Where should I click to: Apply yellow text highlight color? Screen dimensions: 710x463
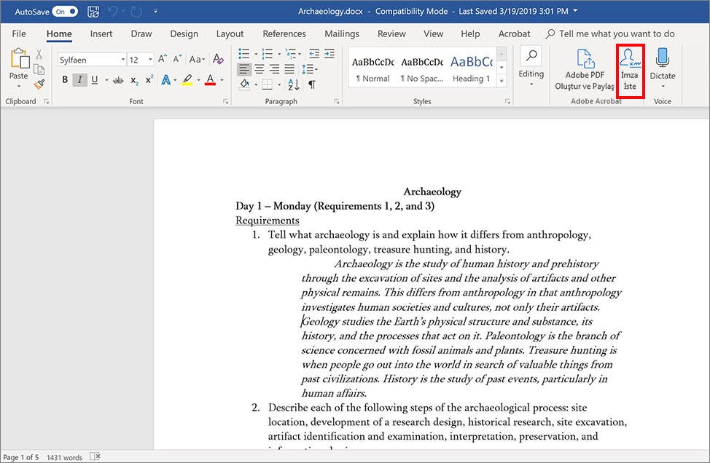point(187,80)
